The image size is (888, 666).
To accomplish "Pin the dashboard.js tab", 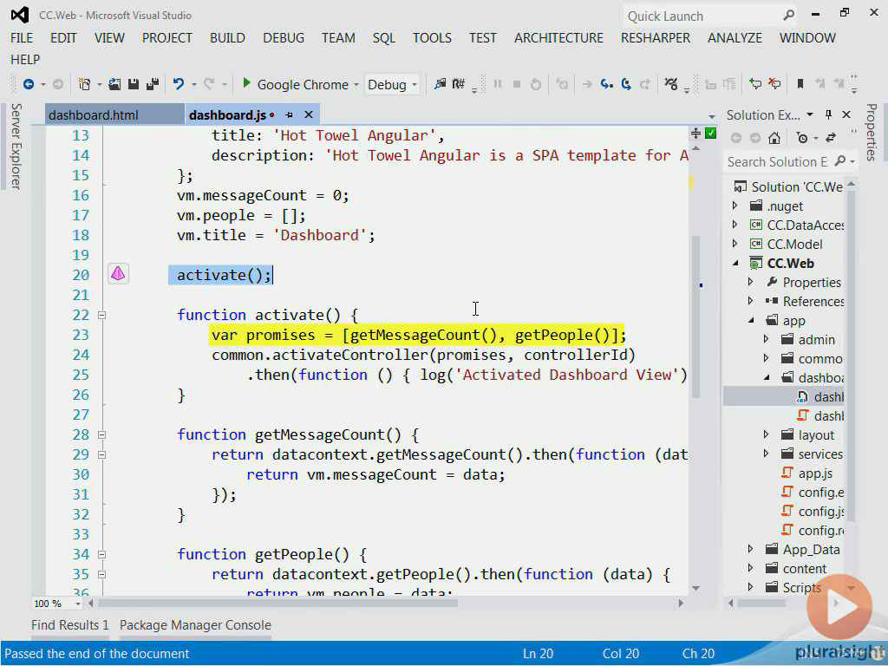I will pos(290,114).
